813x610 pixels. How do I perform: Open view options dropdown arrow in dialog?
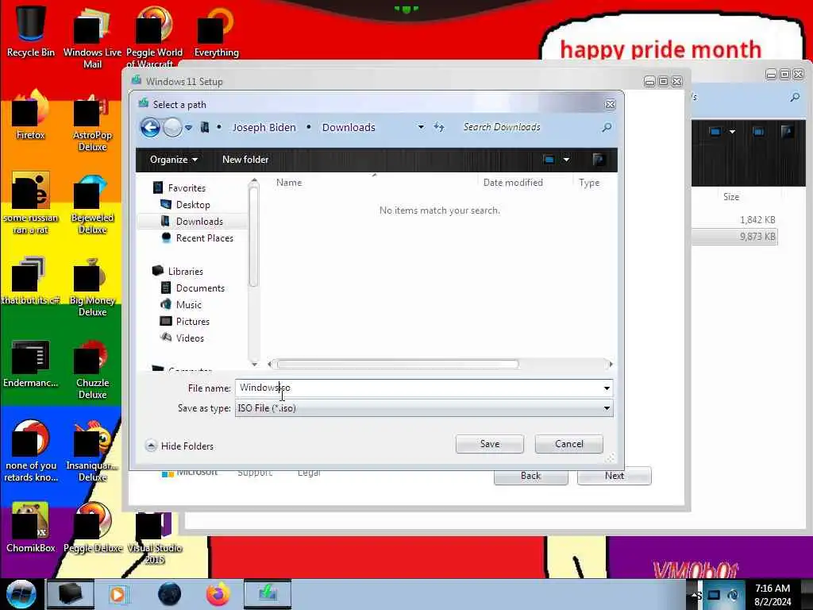566,160
